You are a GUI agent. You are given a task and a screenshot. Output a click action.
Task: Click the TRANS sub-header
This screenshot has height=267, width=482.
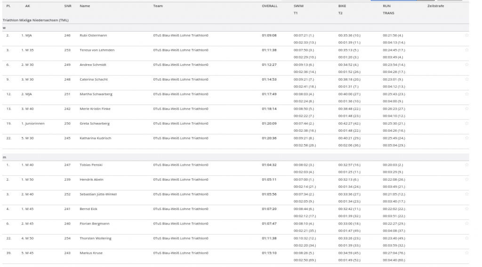[388, 13]
